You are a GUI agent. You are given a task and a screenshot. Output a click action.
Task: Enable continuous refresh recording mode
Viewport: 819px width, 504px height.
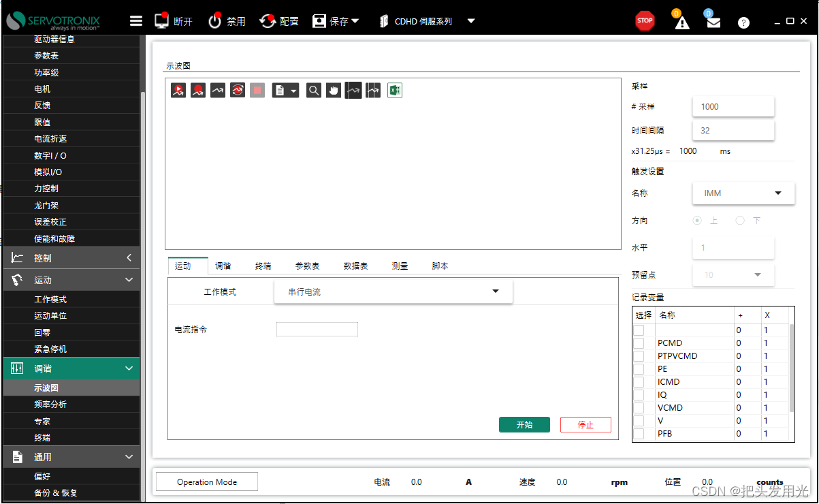(x=237, y=90)
